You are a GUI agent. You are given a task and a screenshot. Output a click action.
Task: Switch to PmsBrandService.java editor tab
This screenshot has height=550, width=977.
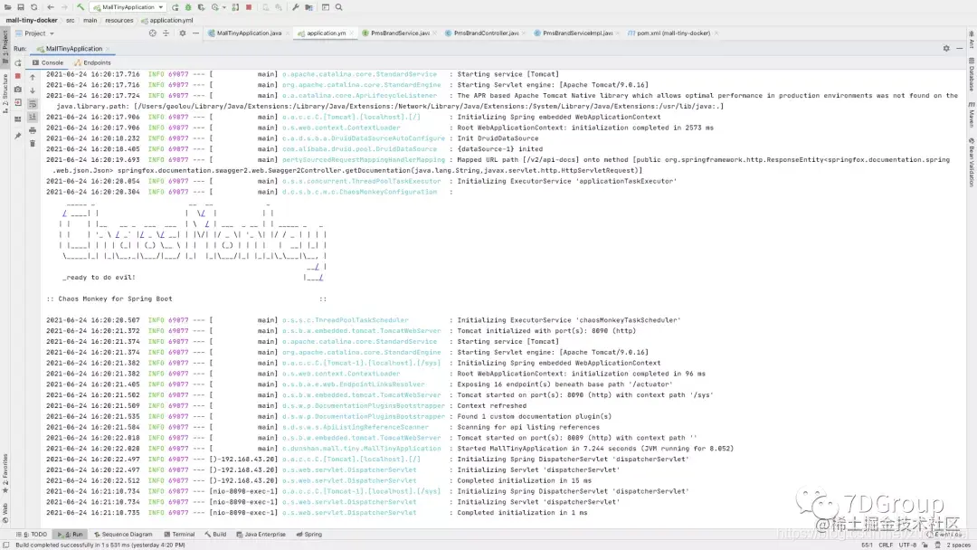click(x=400, y=33)
